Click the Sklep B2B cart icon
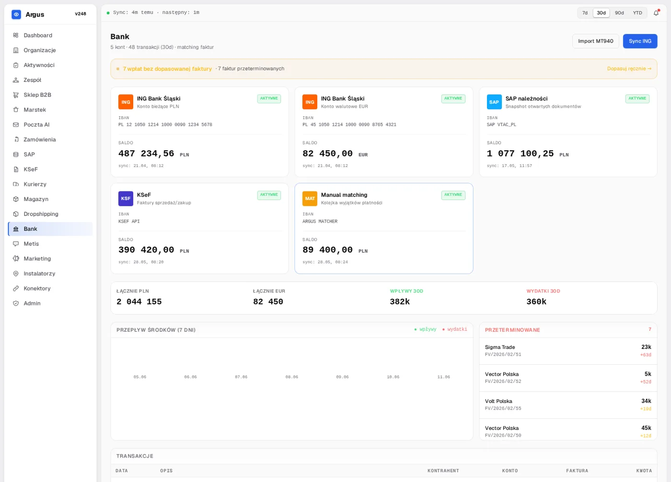The height and width of the screenshot is (482, 671). tap(16, 95)
